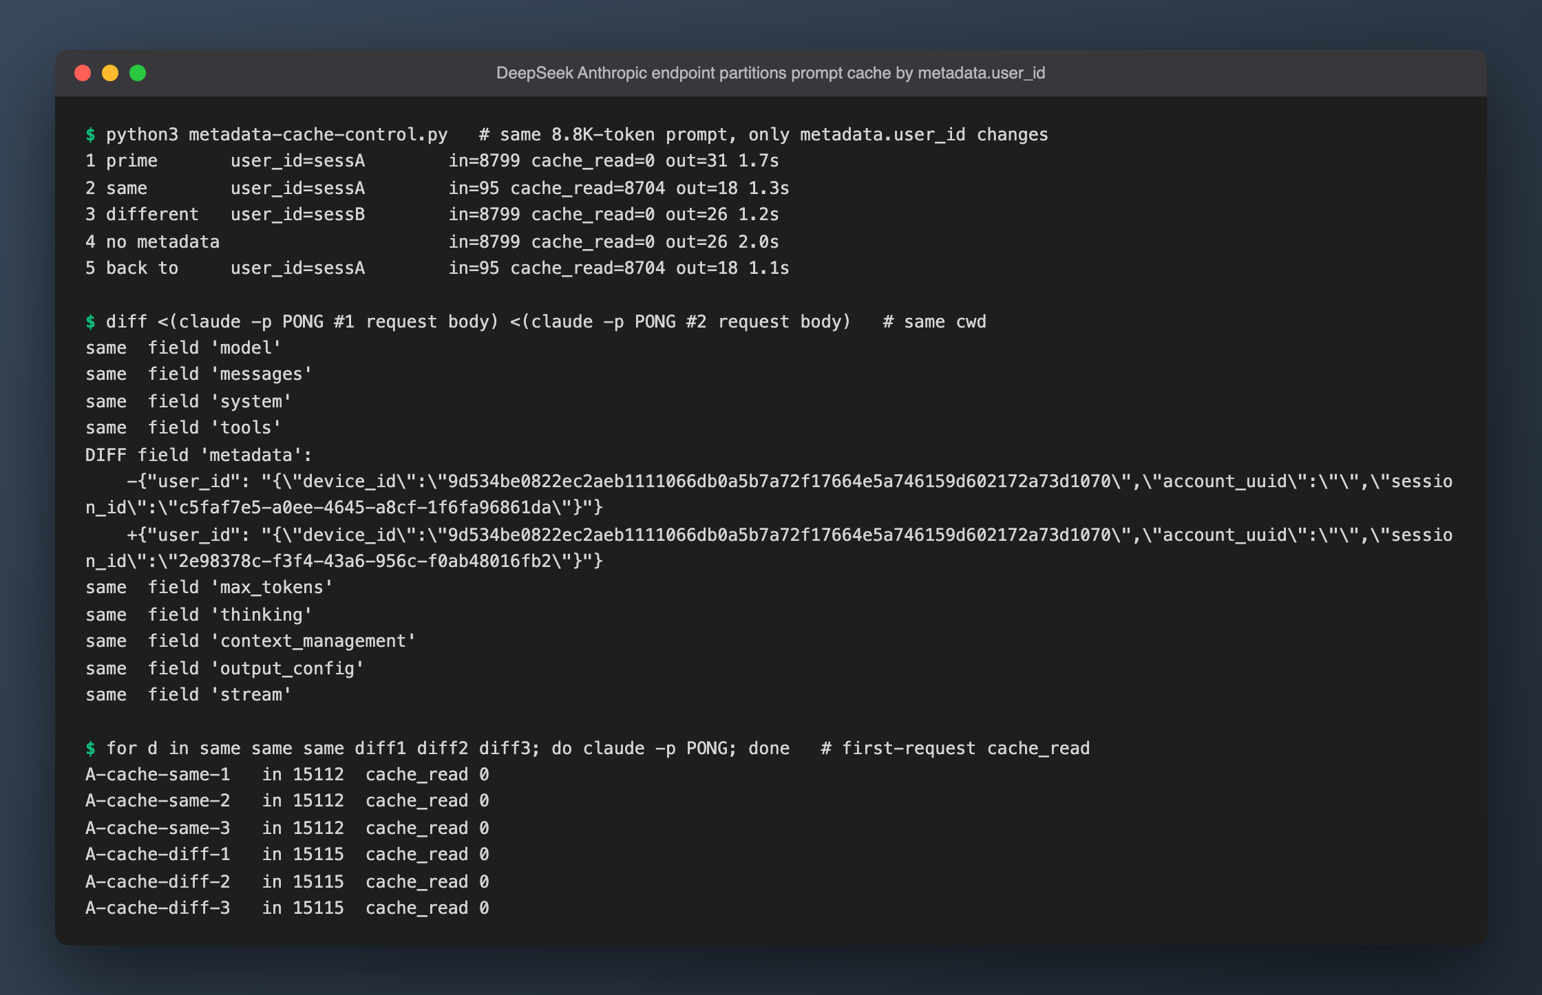Click the same field 'tools' line
This screenshot has height=995, width=1542.
click(183, 428)
